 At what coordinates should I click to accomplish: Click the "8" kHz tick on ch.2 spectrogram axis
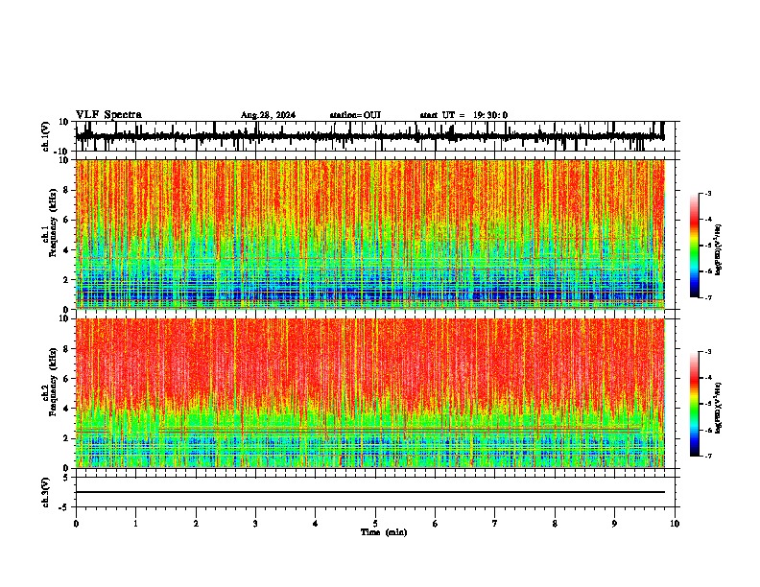point(66,349)
